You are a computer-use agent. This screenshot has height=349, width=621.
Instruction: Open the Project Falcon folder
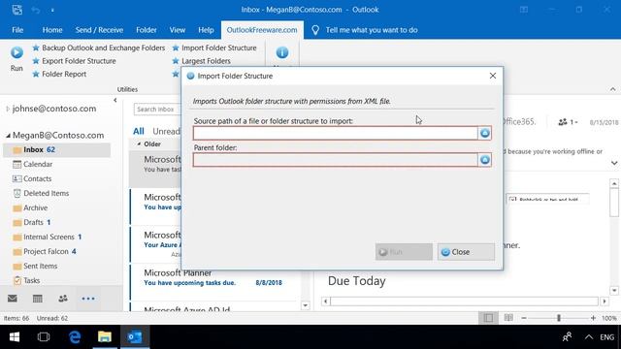[46, 252]
